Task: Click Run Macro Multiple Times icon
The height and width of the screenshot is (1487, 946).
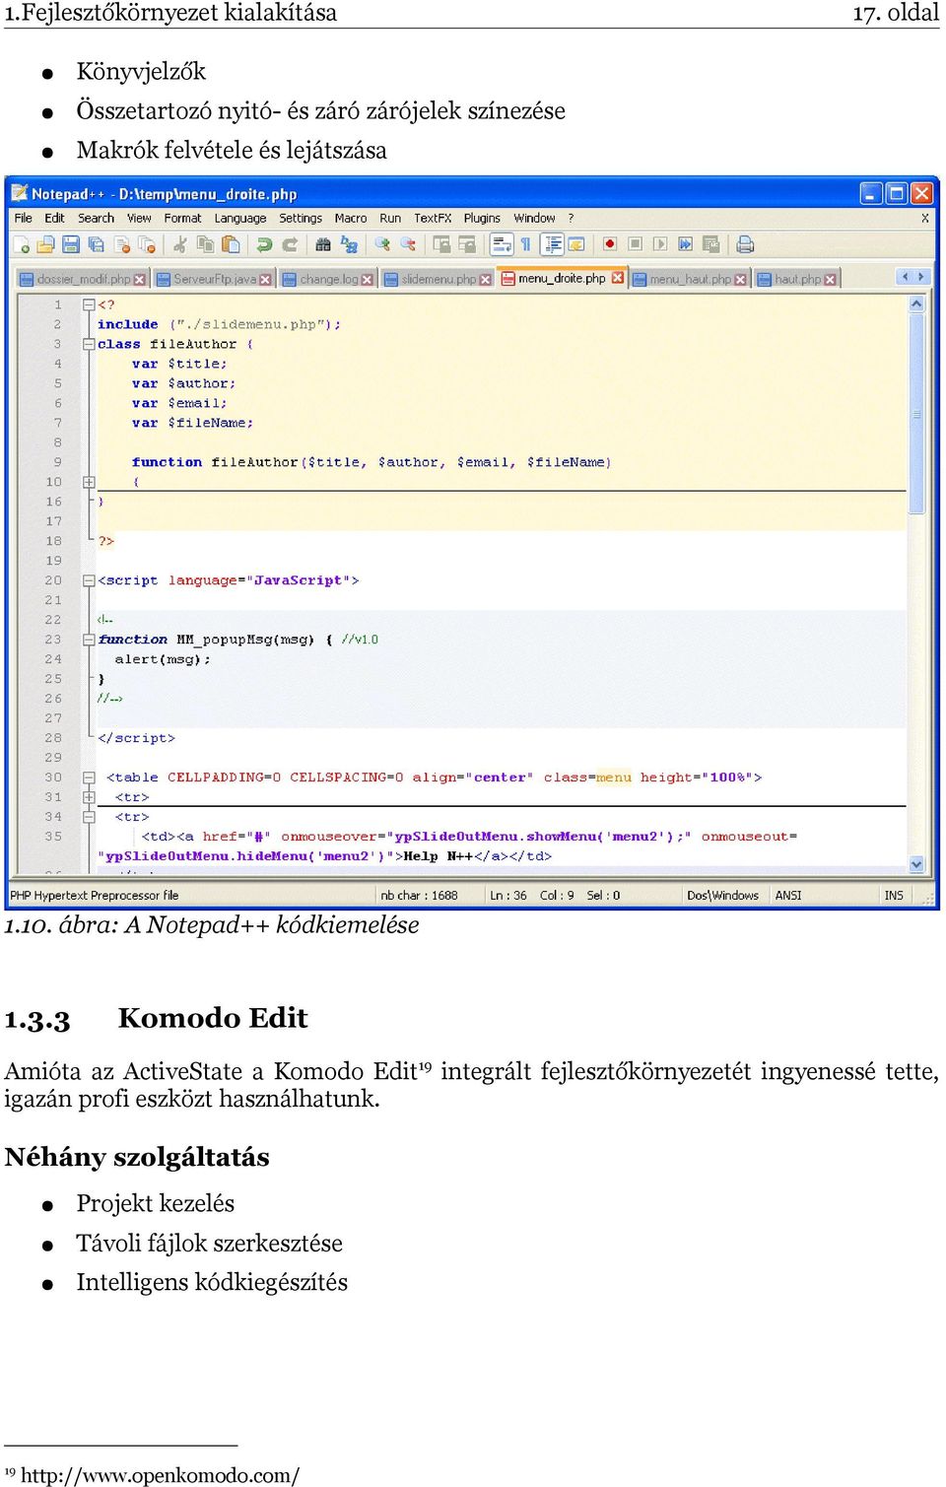Action: coord(685,244)
